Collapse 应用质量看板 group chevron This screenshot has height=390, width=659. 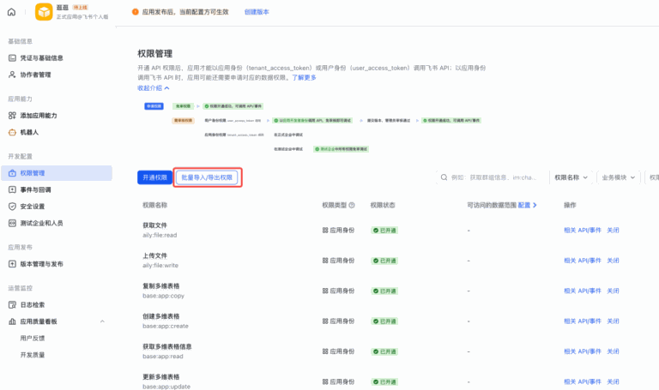point(102,321)
